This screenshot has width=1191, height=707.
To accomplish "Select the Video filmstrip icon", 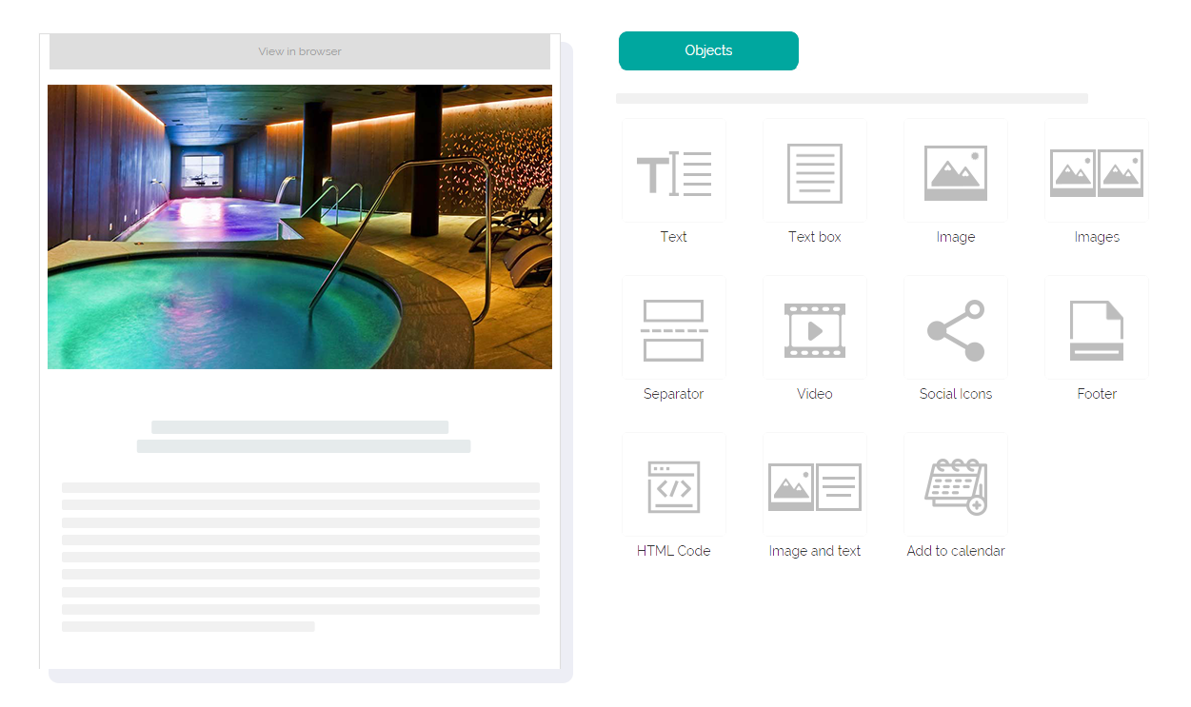I will point(815,330).
